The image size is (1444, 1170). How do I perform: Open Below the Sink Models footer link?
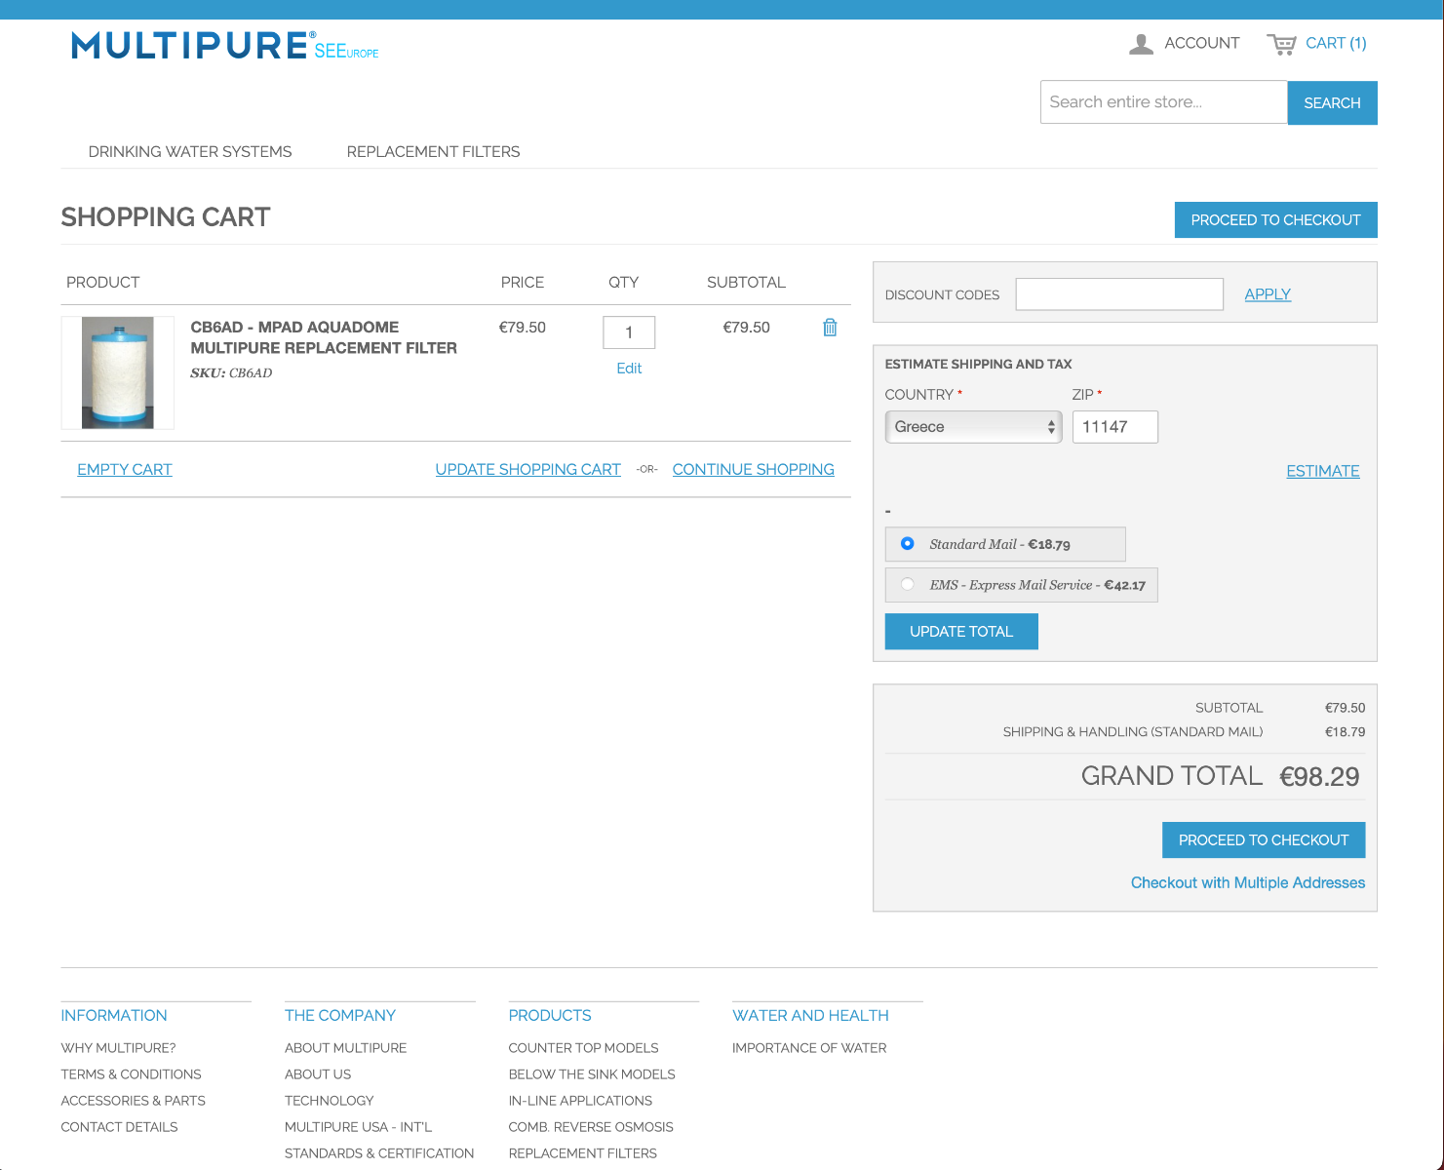592,1074
